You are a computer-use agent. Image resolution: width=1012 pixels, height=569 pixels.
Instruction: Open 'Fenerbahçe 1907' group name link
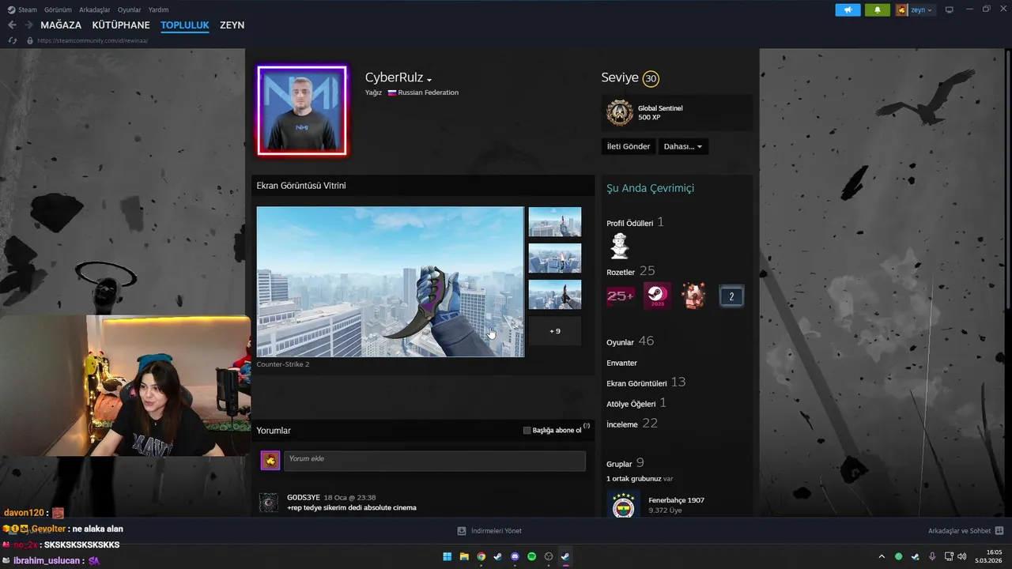point(676,500)
